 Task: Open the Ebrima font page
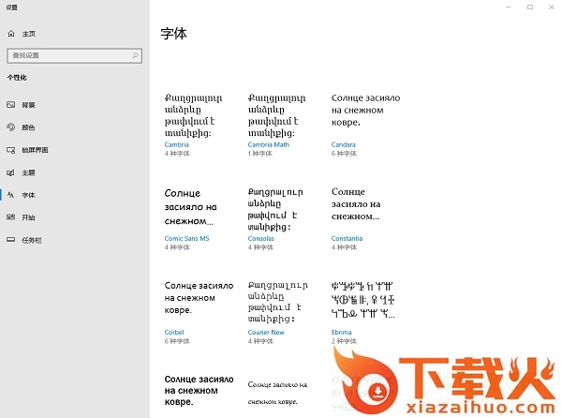pos(341,333)
